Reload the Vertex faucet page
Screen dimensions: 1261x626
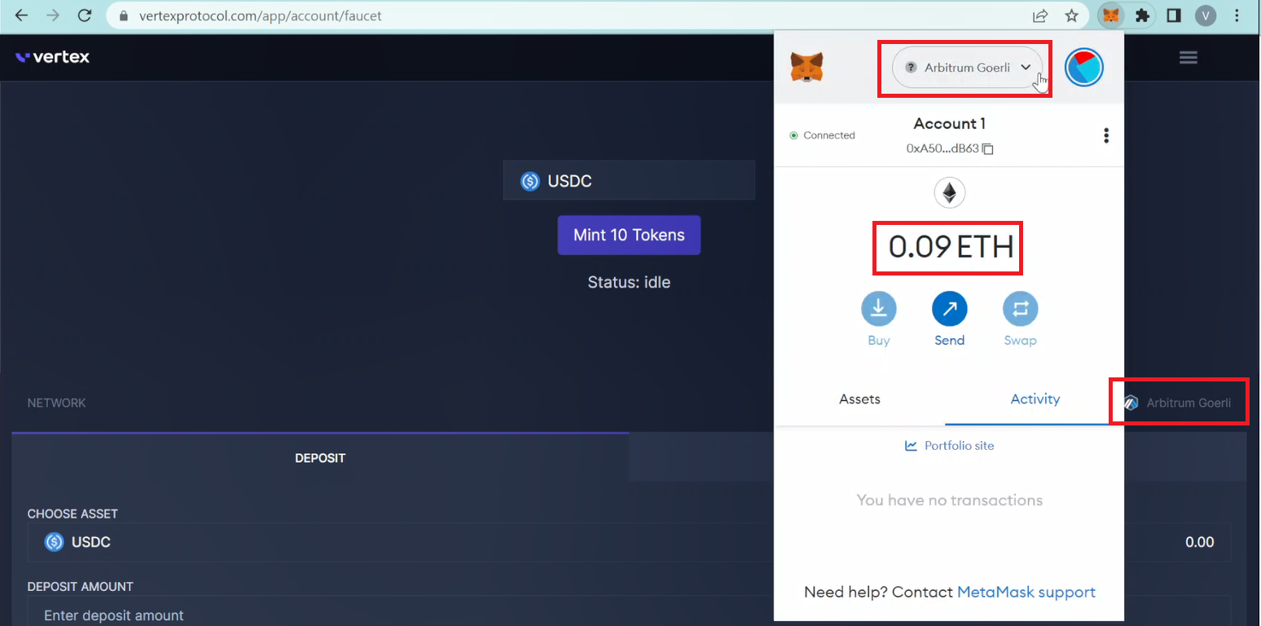point(84,15)
